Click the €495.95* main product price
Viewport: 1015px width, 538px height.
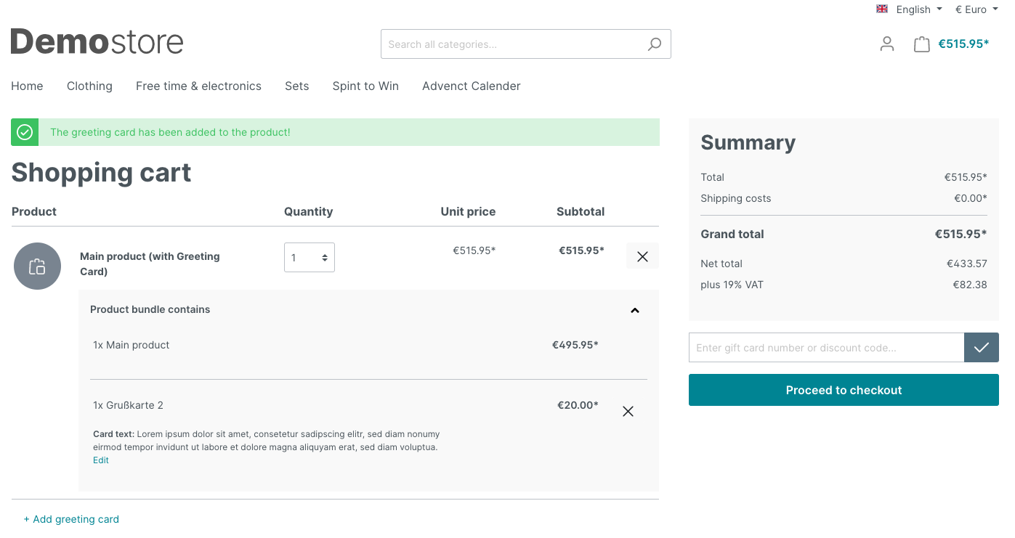pos(575,345)
